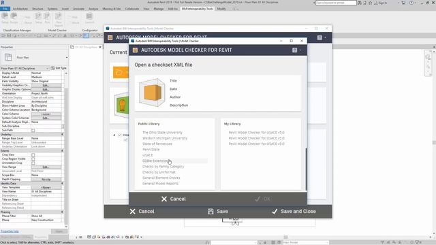436x245 pixels.
Task: Click the Autodesk App Store cart icon
Action: (403, 3)
